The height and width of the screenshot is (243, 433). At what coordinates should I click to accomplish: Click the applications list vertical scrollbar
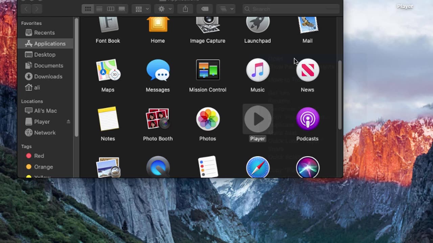click(x=340, y=95)
